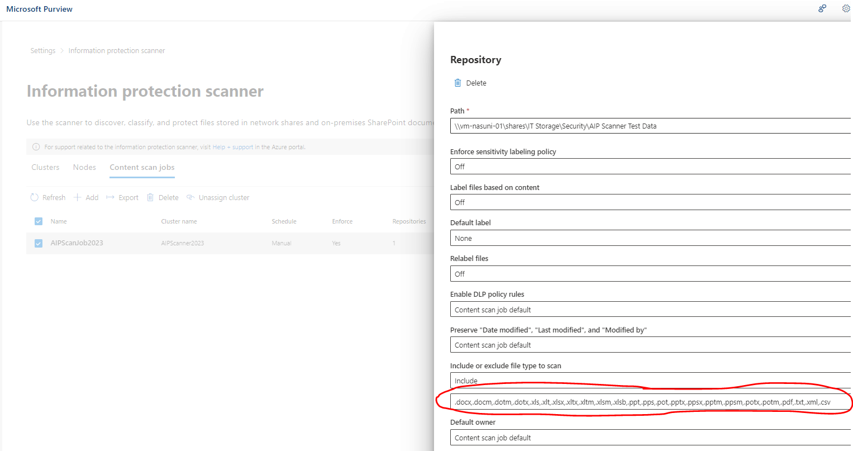853x451 pixels.
Task: Toggle the select-all checkbox in the table header
Action: (38, 221)
